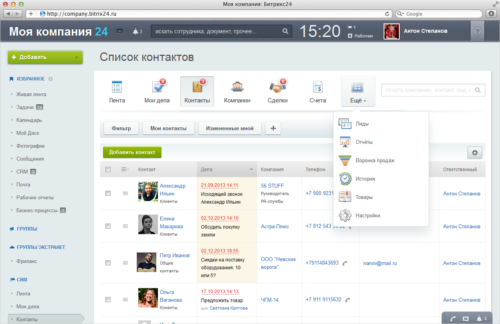The width and height of the screenshot is (500, 324).
Task: Click Добавить контакт button
Action: coord(132,152)
